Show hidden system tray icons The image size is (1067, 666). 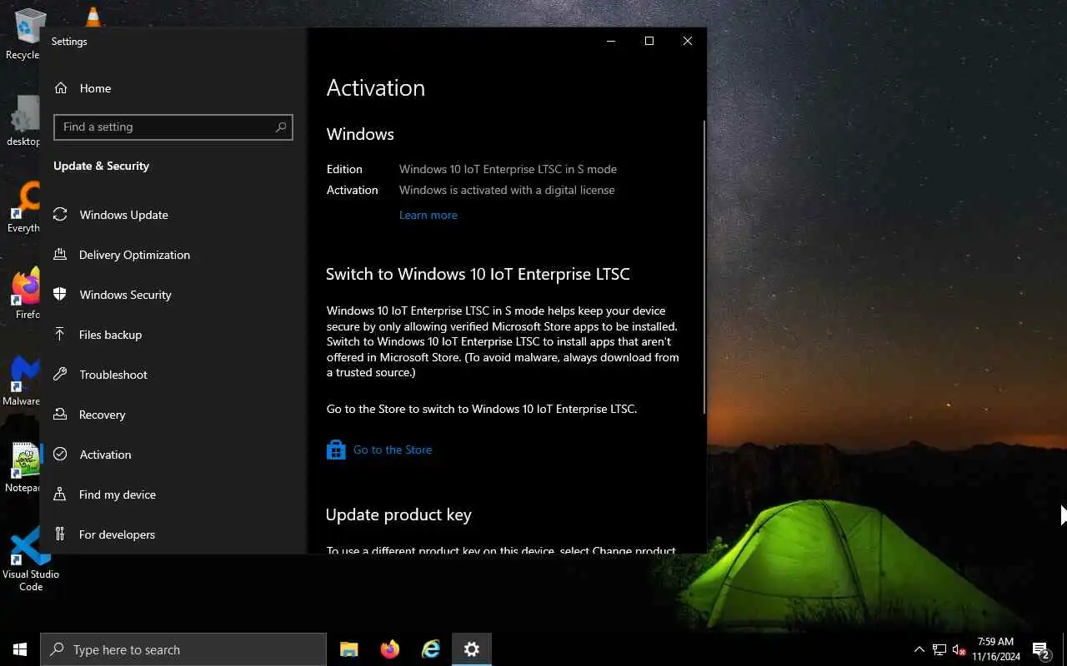click(x=919, y=649)
